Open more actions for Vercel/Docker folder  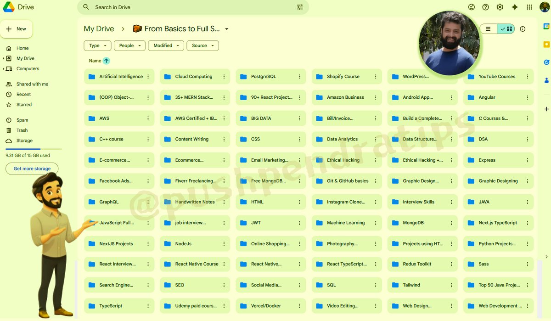click(300, 306)
